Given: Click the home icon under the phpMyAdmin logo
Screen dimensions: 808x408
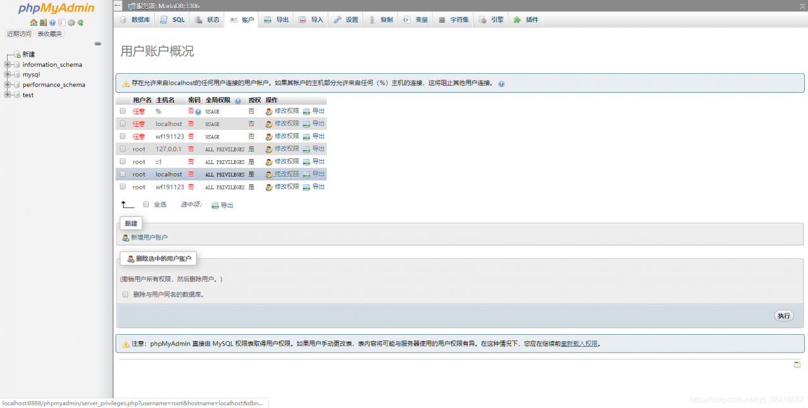Looking at the screenshot, I should click(x=33, y=23).
